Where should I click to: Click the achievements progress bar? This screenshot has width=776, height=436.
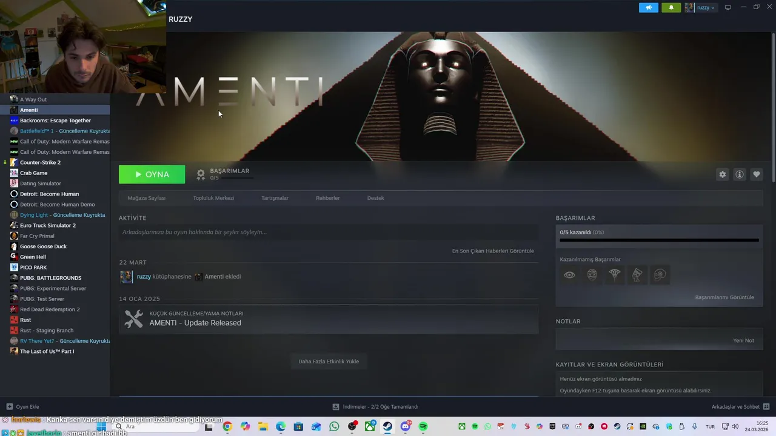pyautogui.click(x=659, y=240)
